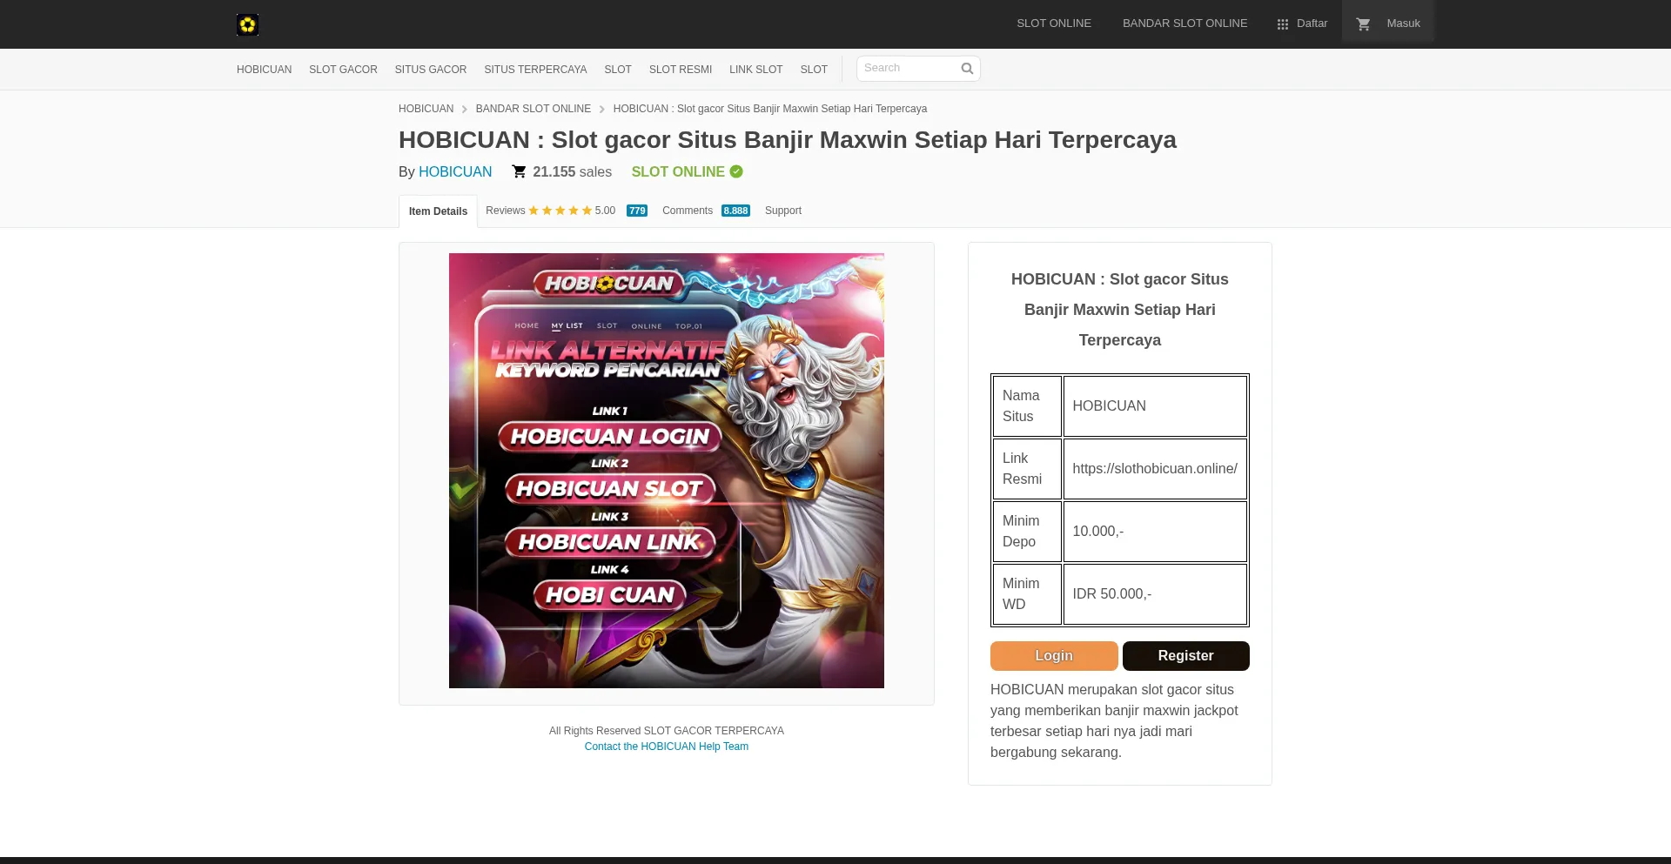This screenshot has height=864, width=1671.
Task: Switch to the Comments tab
Action: tap(688, 211)
